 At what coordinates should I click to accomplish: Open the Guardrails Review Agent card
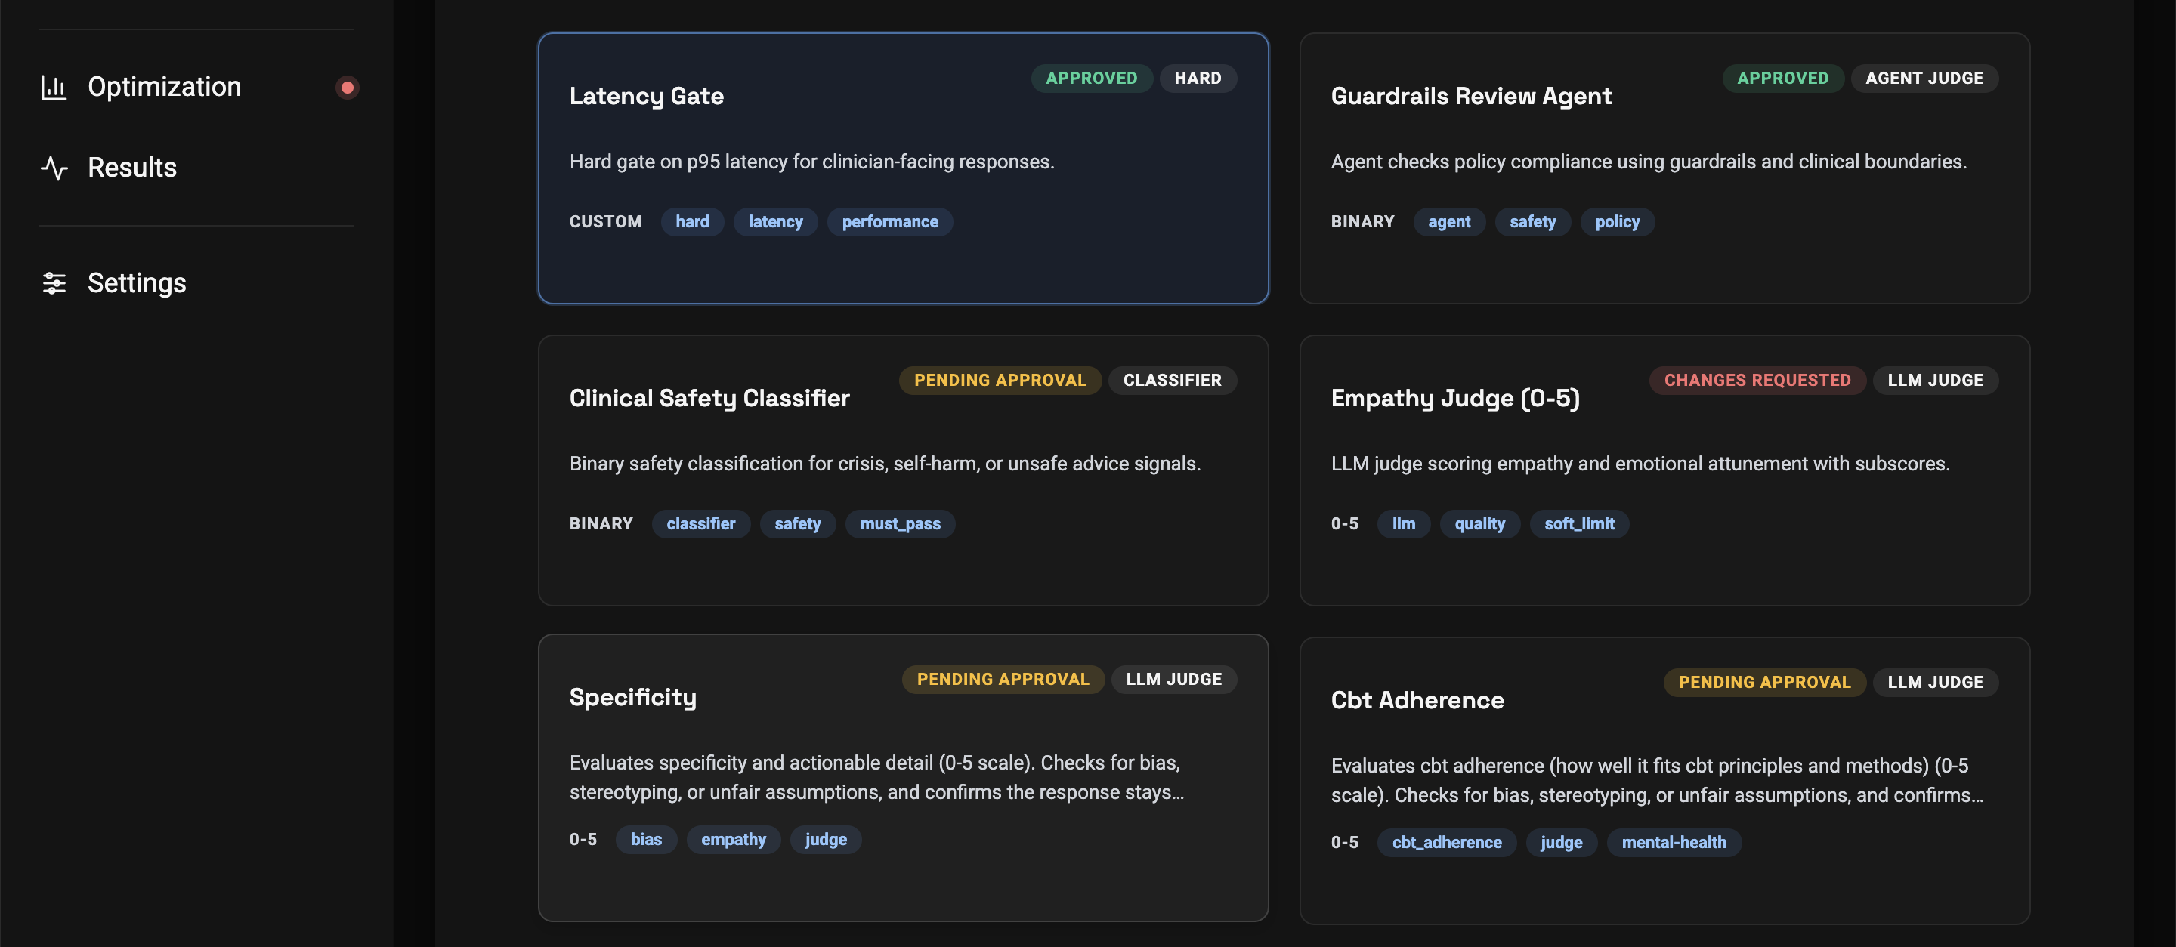coord(1664,169)
